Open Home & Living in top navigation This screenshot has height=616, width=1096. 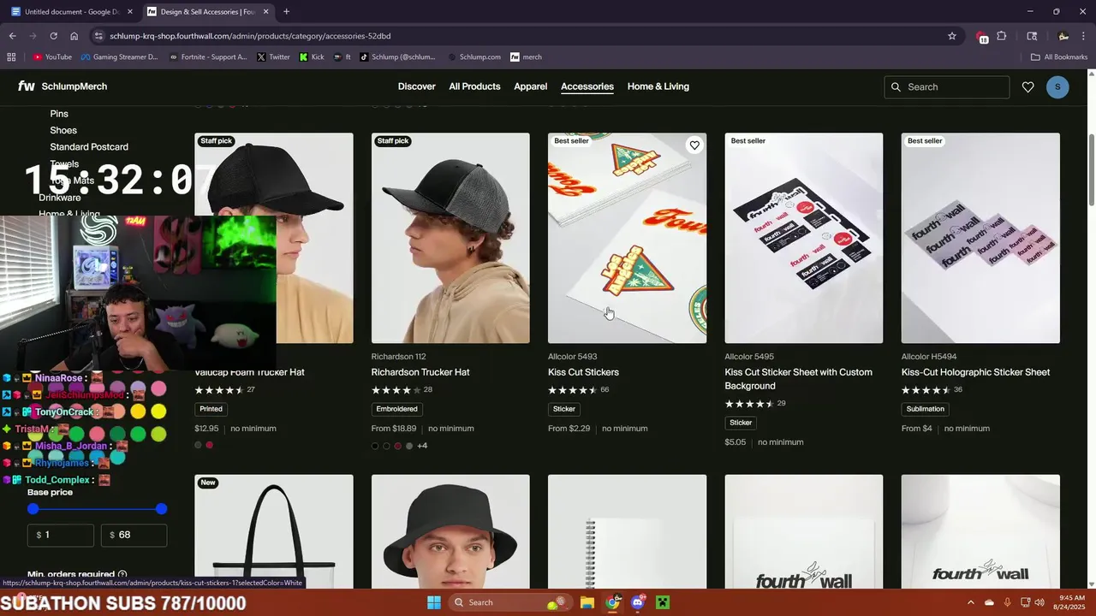click(x=658, y=86)
